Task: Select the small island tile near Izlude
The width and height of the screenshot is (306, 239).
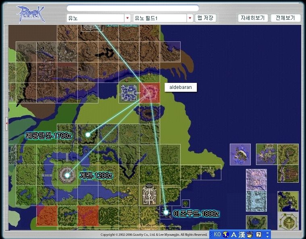Action: pos(186,204)
